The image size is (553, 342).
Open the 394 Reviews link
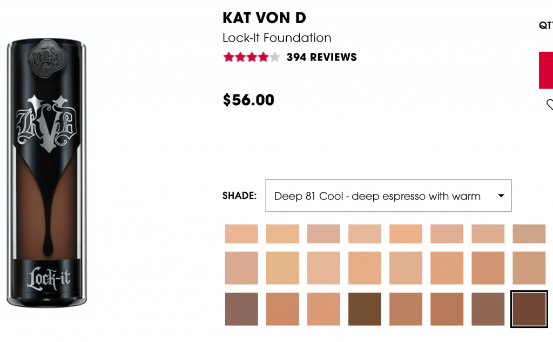coord(321,57)
